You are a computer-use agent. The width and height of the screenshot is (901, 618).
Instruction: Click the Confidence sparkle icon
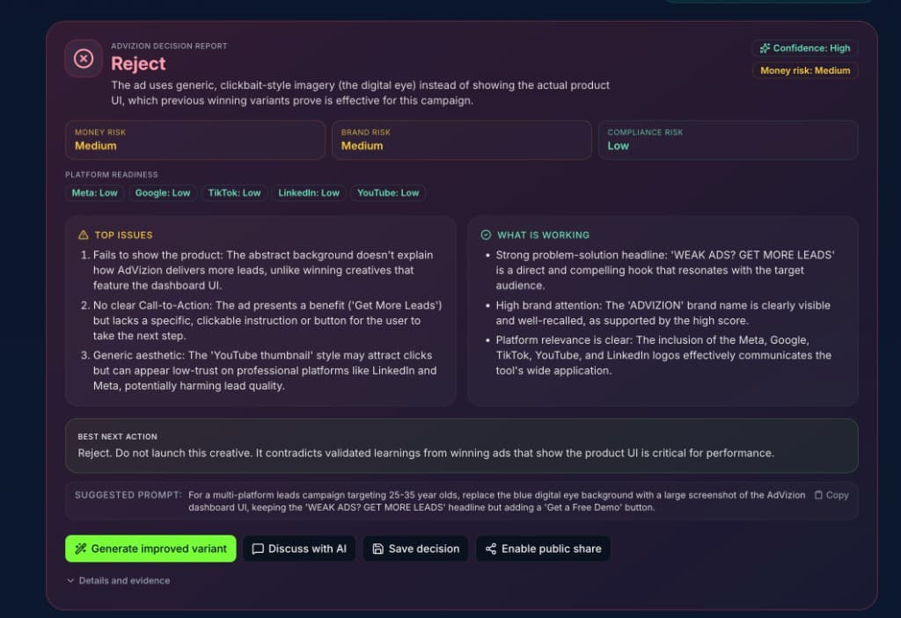pyautogui.click(x=765, y=48)
